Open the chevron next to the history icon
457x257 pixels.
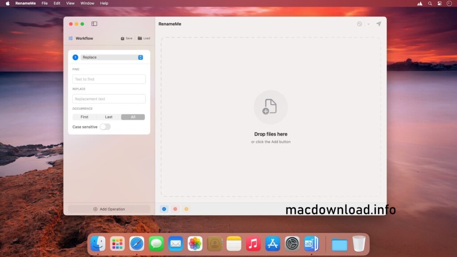(x=368, y=24)
